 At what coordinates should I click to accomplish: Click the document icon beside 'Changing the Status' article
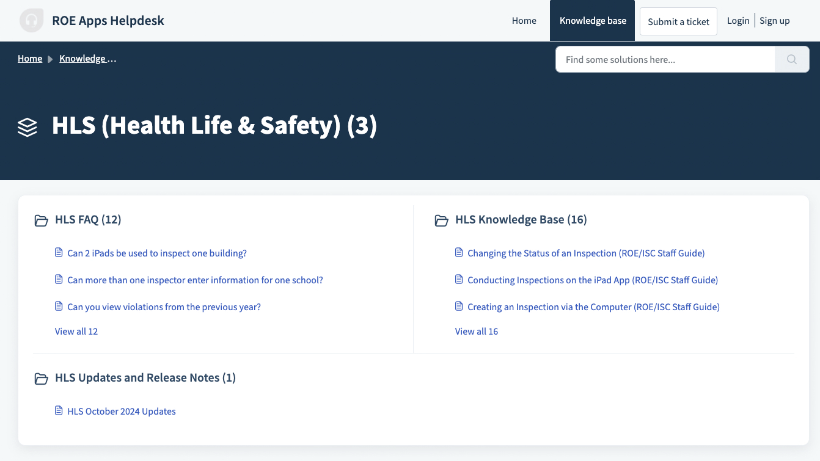[x=459, y=252]
